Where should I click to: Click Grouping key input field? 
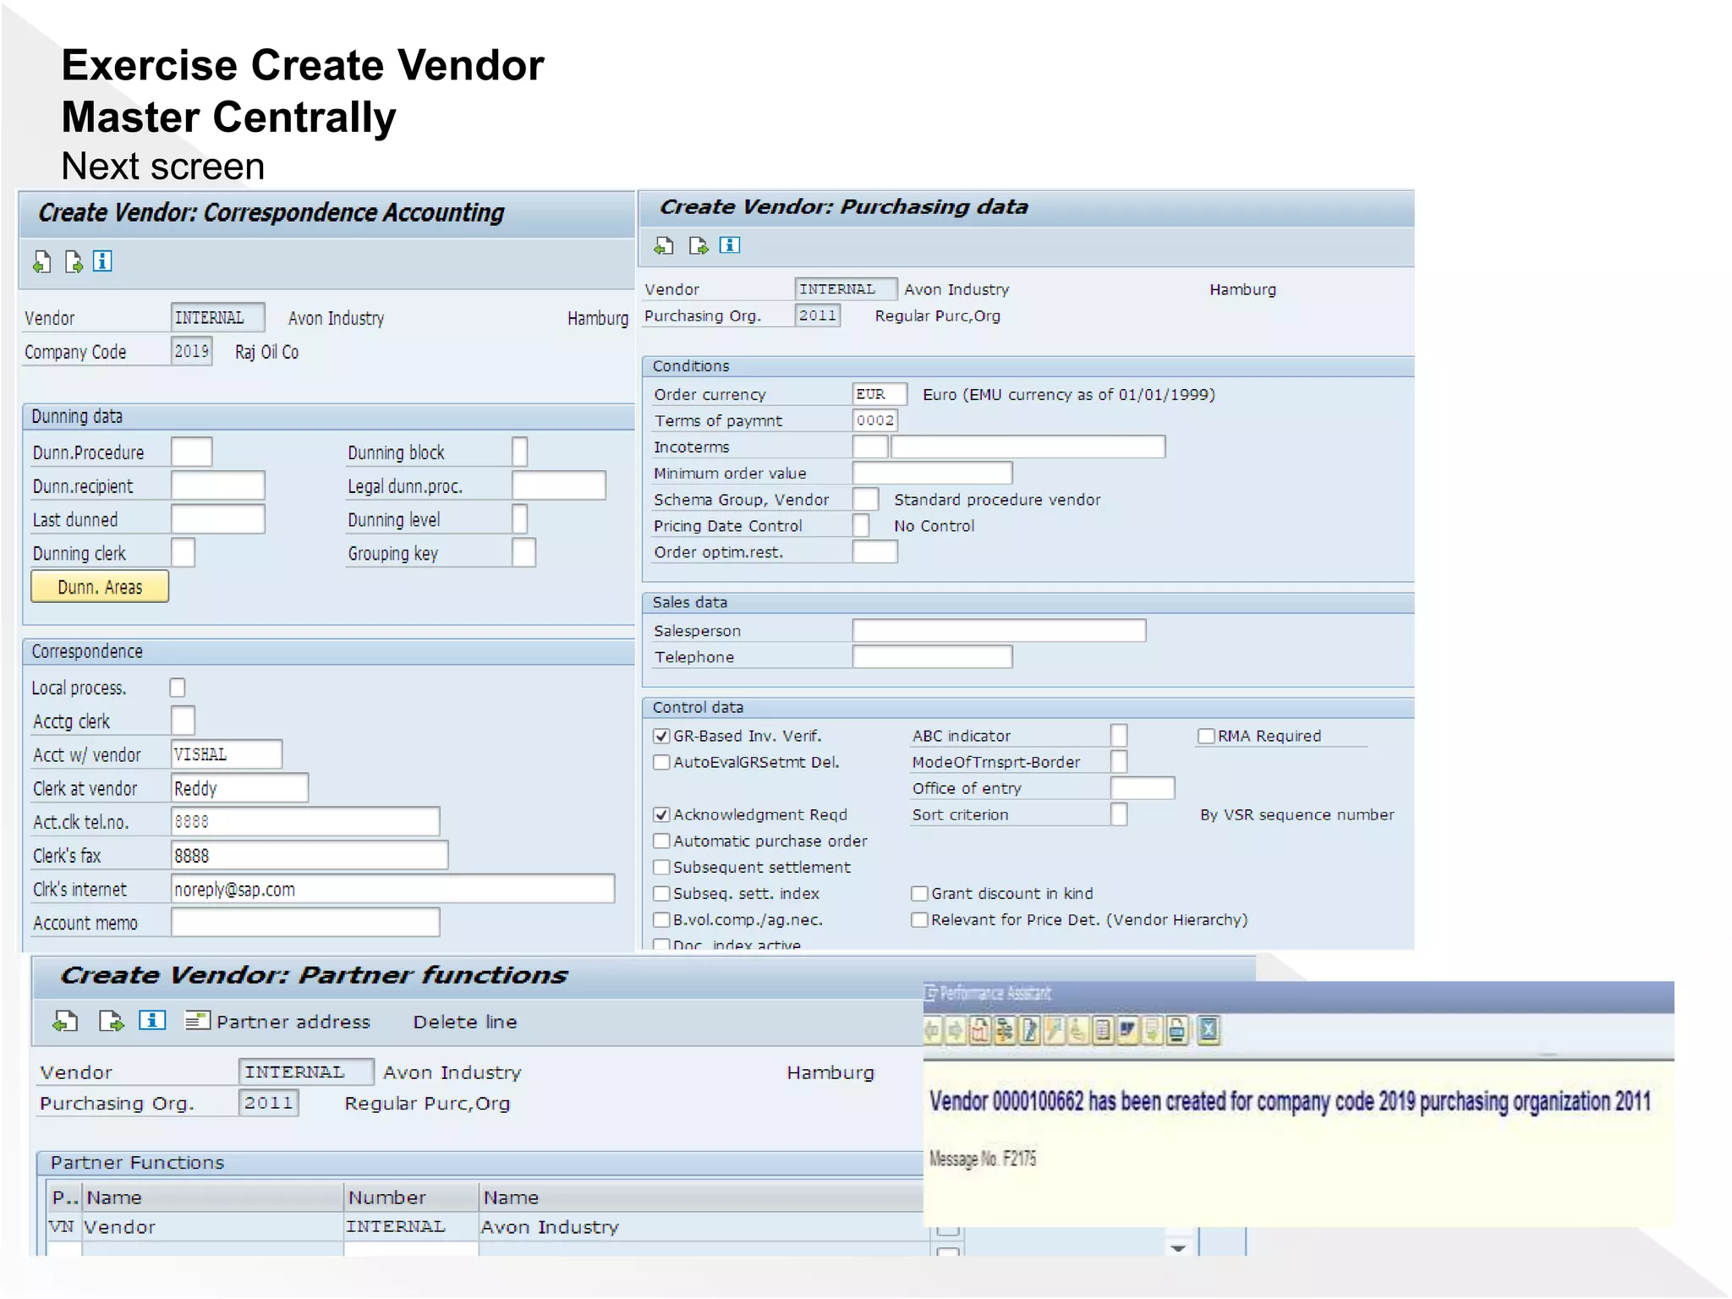pos(524,552)
